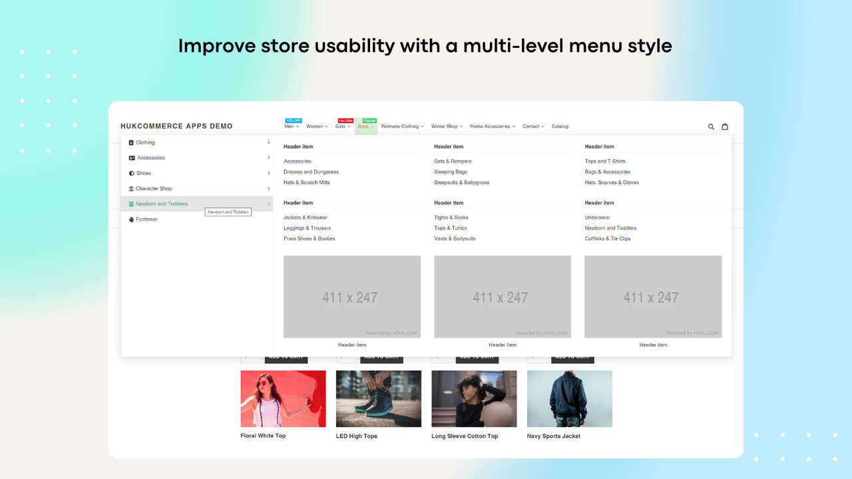Open the Leggings & Trousers link

point(307,228)
